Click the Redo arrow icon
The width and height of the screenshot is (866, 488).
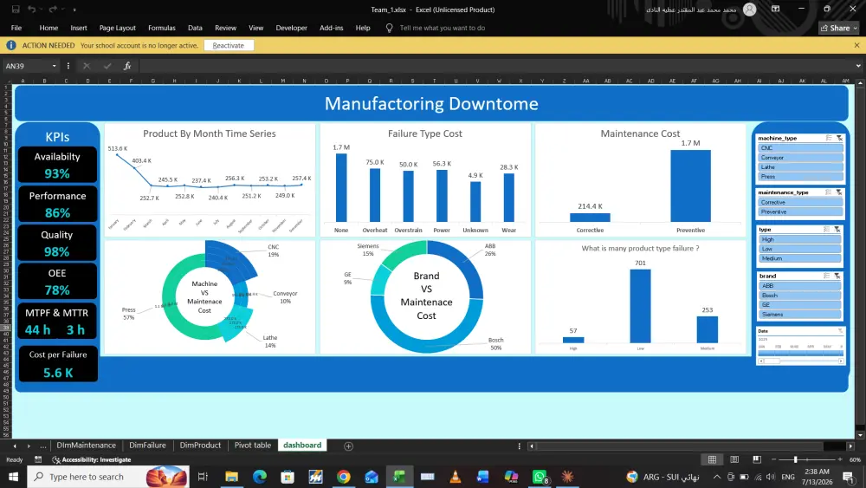point(53,10)
